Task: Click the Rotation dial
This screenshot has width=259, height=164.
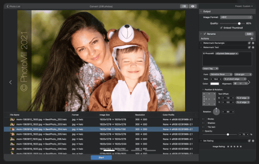Action: coord(216,112)
